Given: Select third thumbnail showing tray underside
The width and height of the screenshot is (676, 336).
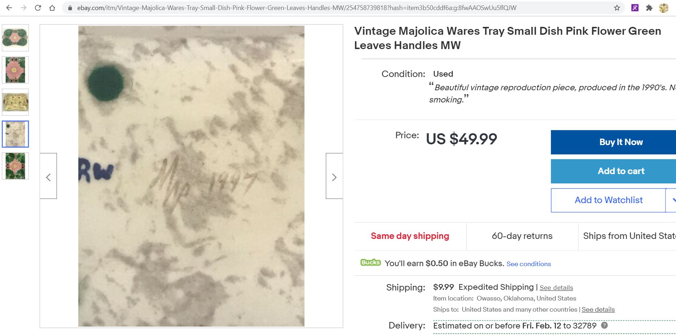Looking at the screenshot, I should pos(15,102).
